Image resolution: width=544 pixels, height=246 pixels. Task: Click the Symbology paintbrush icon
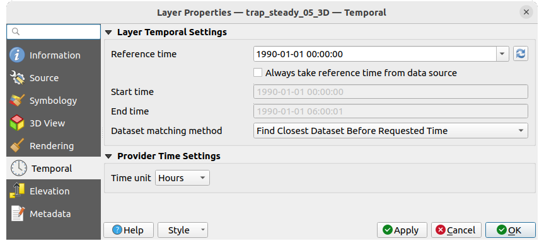(17, 101)
